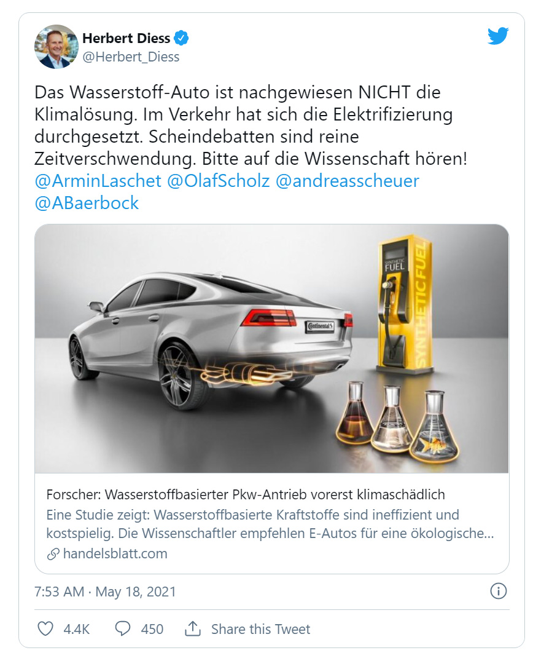Open the @Herbert_Diess handle
Viewport: 560px width, 669px height.
click(131, 57)
